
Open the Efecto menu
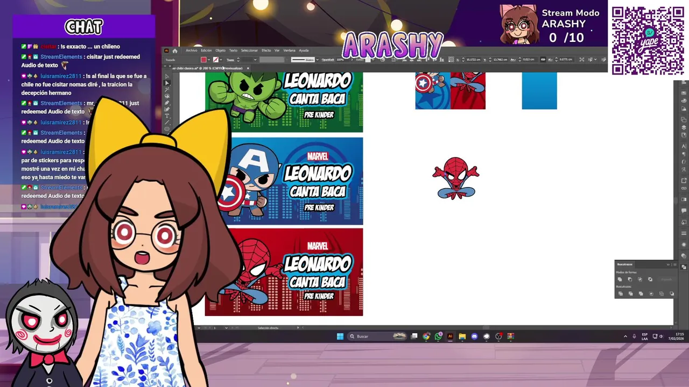pyautogui.click(x=266, y=51)
